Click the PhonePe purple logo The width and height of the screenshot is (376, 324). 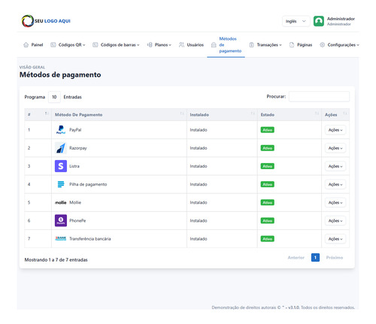click(61, 220)
